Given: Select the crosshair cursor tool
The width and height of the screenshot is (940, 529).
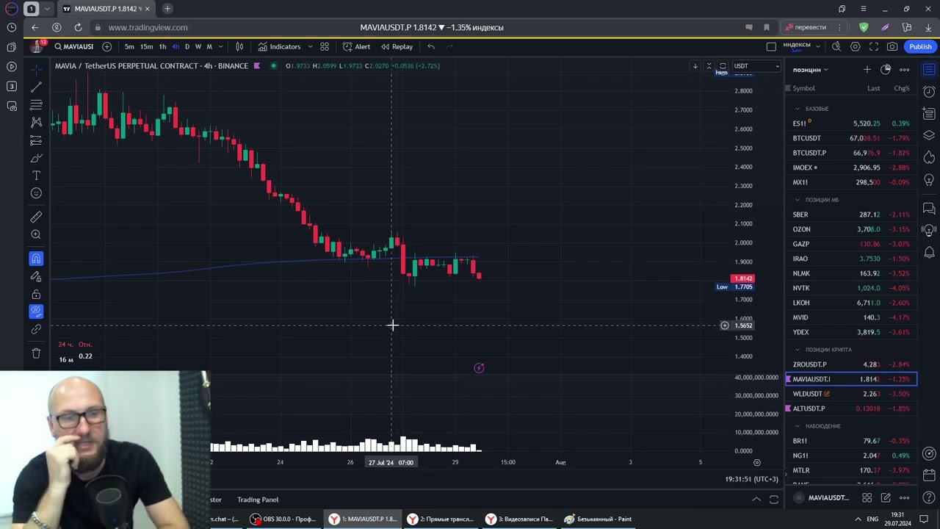Looking at the screenshot, I should (x=36, y=69).
